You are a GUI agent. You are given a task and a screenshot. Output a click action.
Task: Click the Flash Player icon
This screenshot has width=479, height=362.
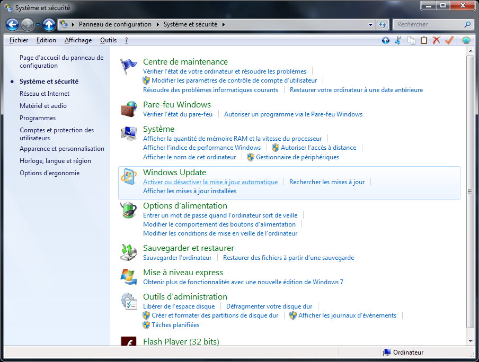128,341
